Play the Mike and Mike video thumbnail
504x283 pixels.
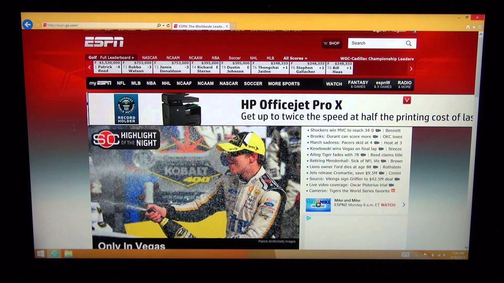pos(318,205)
